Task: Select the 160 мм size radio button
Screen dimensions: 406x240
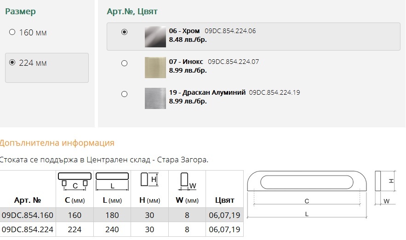Action: point(12,32)
